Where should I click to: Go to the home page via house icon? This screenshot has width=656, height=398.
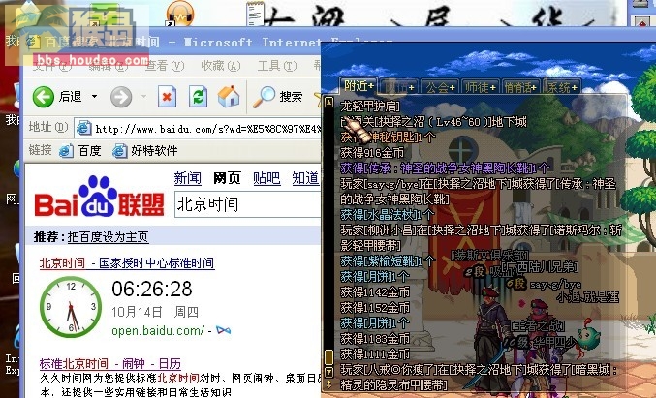click(x=229, y=97)
